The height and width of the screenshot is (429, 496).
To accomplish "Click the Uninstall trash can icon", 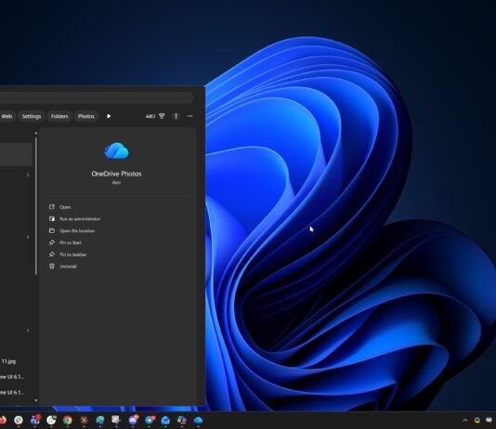I will [52, 266].
